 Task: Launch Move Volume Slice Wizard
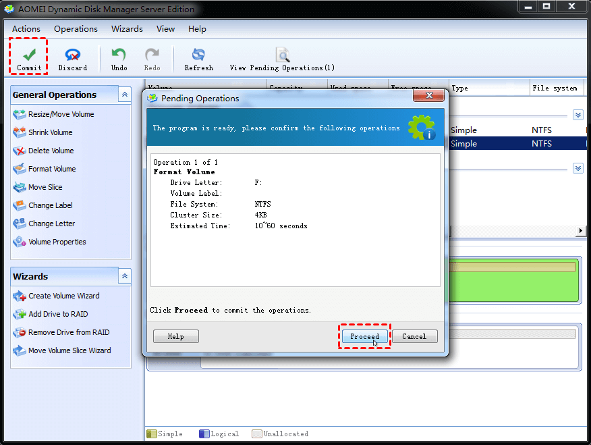coord(62,350)
